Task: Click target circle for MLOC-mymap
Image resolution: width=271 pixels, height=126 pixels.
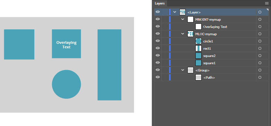Action: [260, 34]
